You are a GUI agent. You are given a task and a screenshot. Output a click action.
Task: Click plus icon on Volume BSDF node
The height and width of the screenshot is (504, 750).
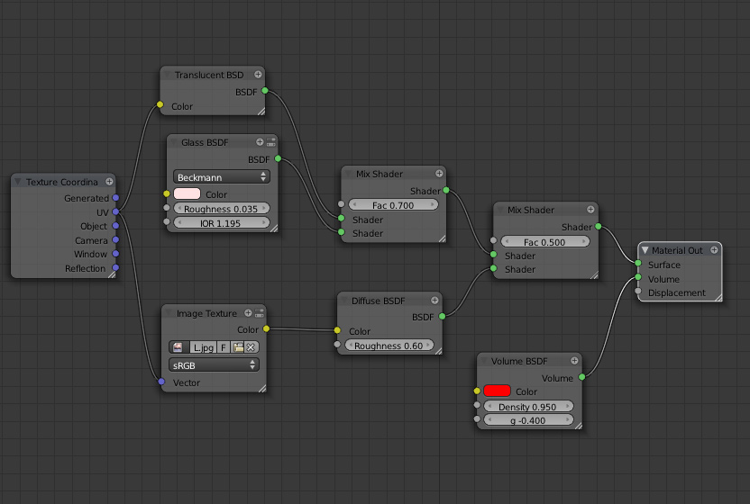pos(574,360)
